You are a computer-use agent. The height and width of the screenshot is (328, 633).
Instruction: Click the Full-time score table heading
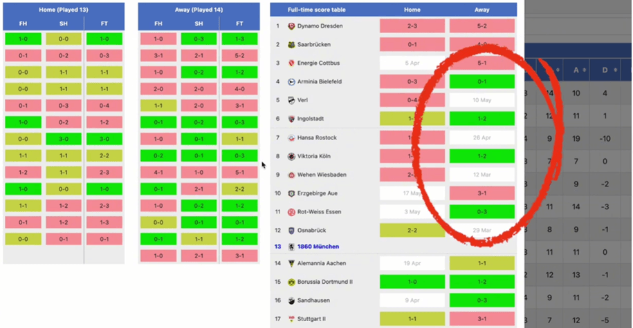(x=317, y=10)
